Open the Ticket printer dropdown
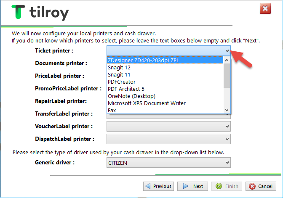283x198 pixels. [x=168, y=50]
